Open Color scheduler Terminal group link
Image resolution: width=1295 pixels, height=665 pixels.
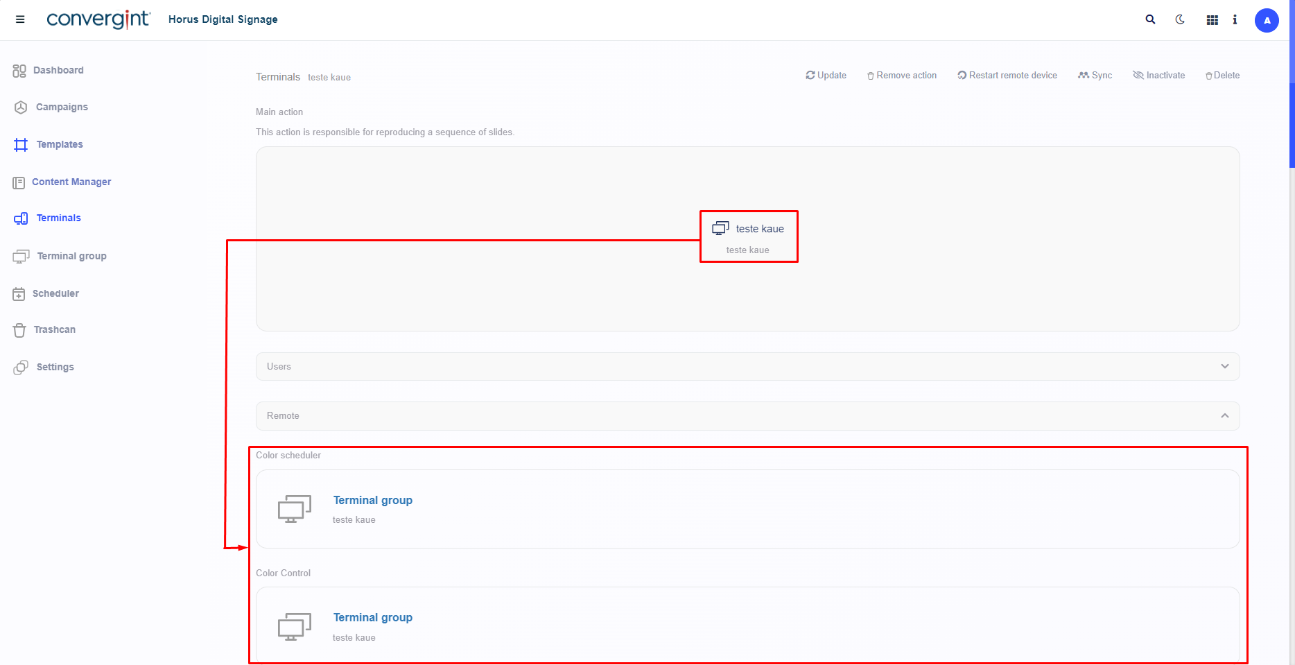pos(372,500)
